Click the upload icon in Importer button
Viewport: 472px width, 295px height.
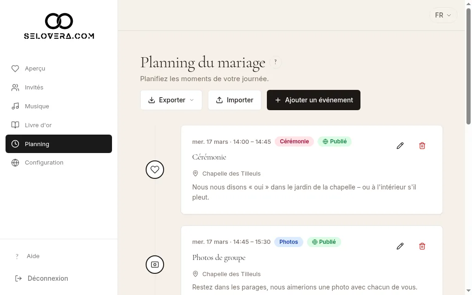219,100
